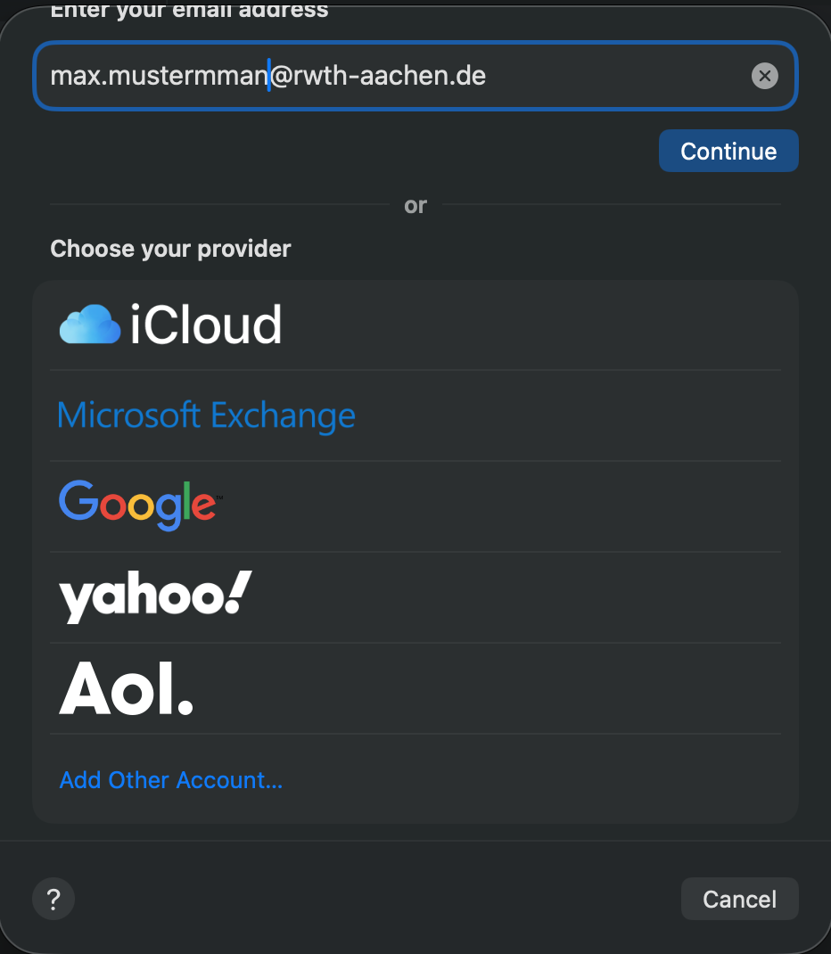The image size is (831, 954).
Task: Click the blank space inside the email field
Action: click(x=615, y=76)
